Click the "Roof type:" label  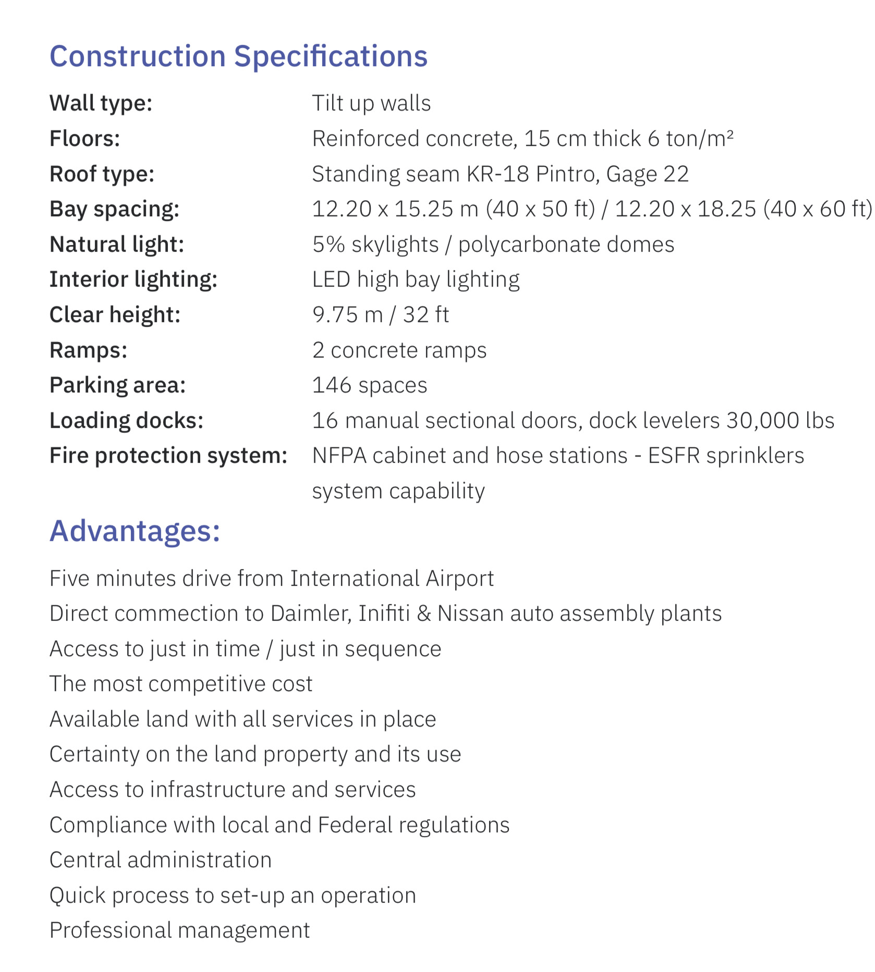pos(102,174)
